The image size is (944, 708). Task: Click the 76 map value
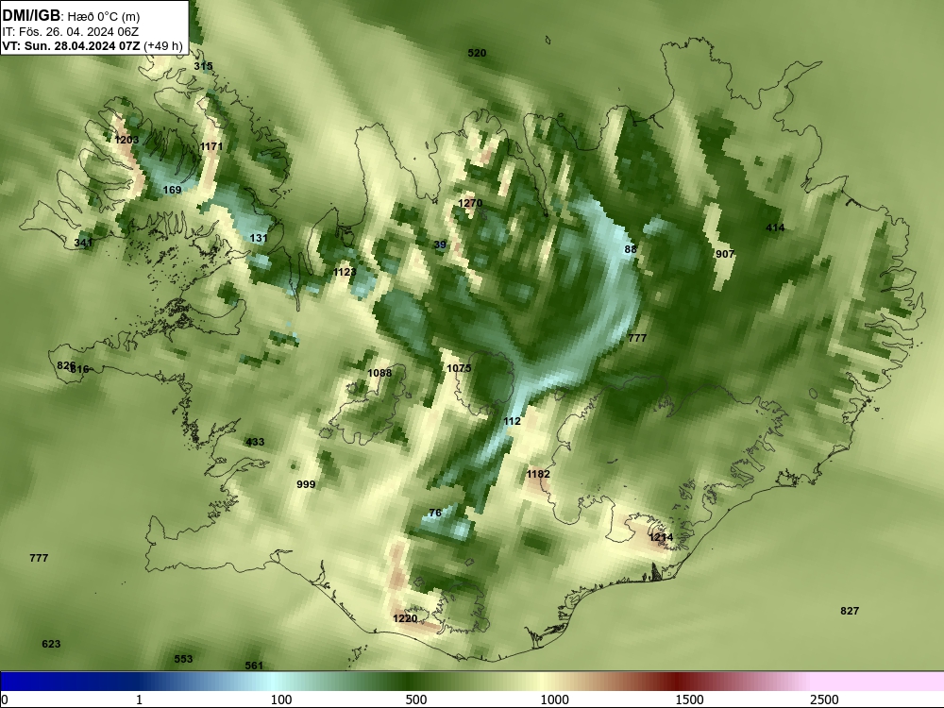click(435, 513)
